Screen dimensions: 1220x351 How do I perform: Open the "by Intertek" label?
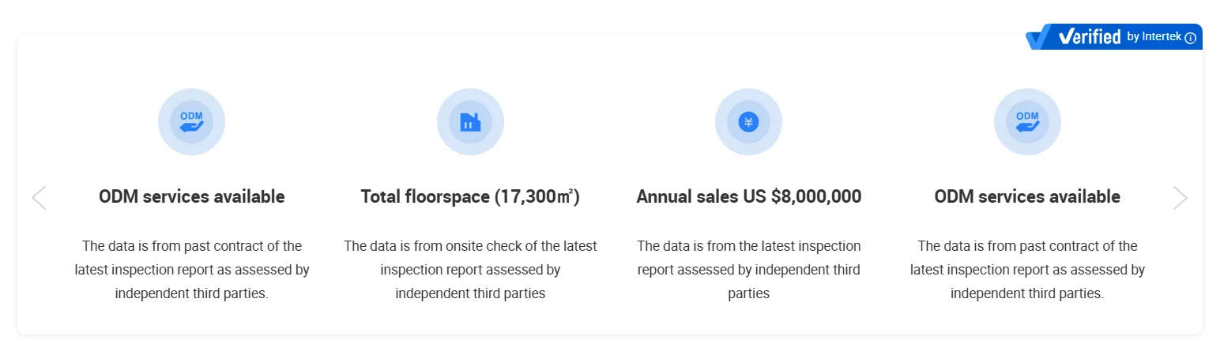1154,37
